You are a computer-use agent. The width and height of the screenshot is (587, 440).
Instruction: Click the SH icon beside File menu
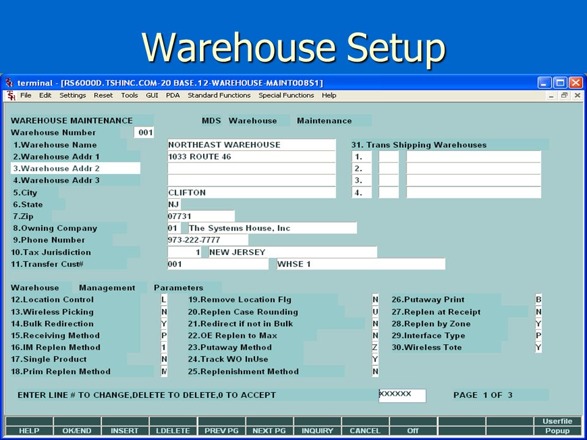pos(11,96)
